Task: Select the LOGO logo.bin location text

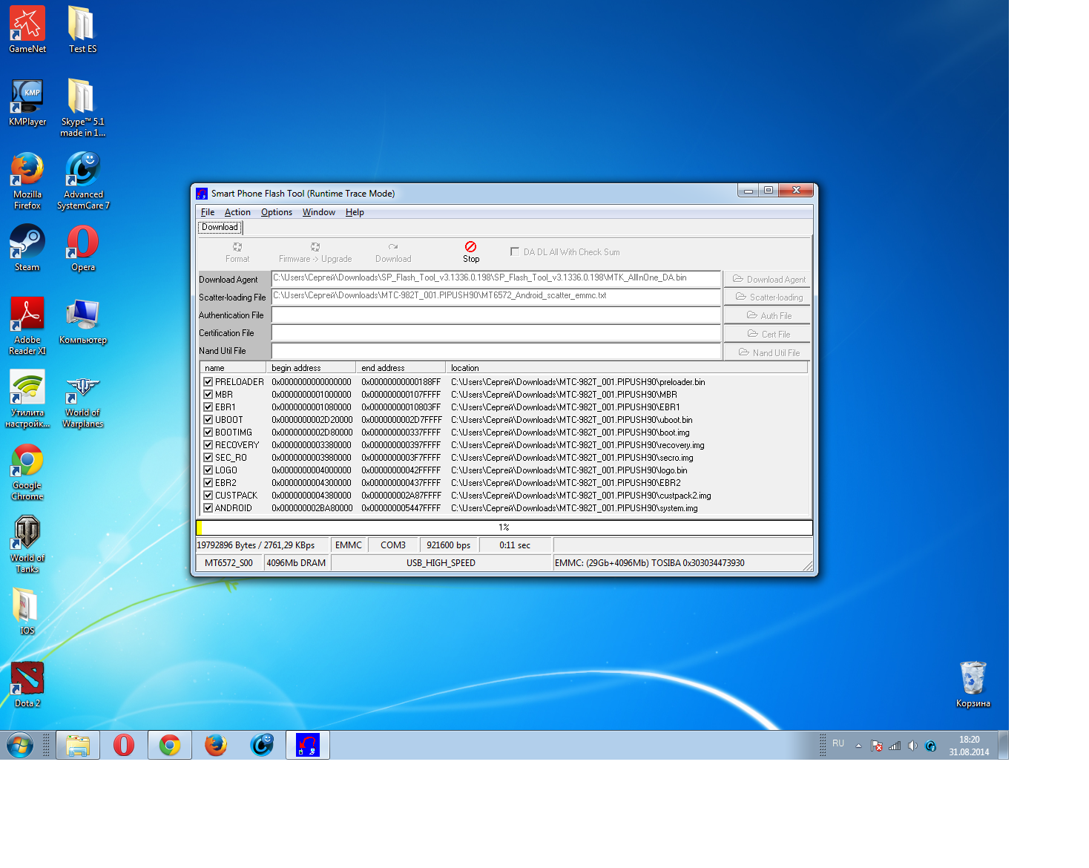Action: click(569, 470)
